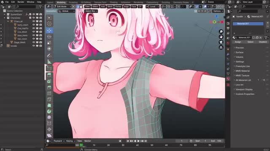Select the Transform tool in toolbar
Image resolution: width=270 pixels, height=151 pixels.
[x=49, y=49]
